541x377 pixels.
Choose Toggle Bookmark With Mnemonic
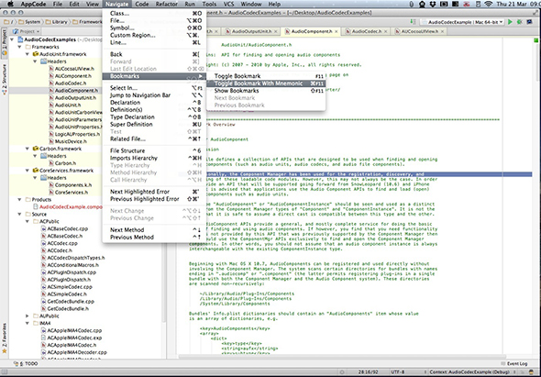coord(266,83)
